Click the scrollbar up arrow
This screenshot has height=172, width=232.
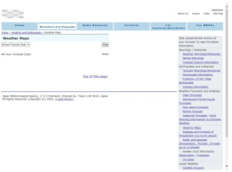click(227, 6)
